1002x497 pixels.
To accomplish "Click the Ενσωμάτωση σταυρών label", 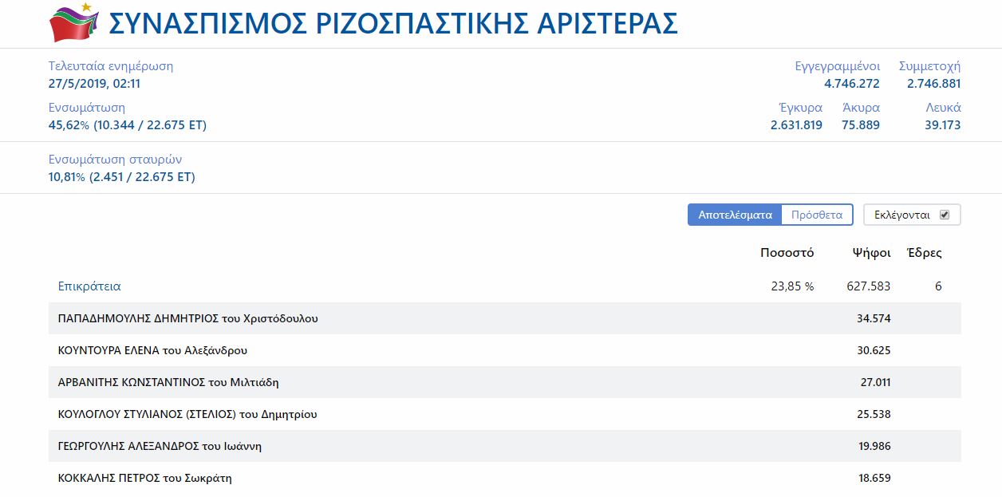I will (116, 160).
